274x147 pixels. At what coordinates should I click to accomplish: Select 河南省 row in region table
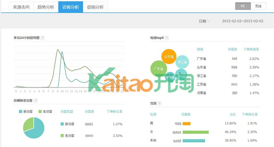tap(228, 93)
